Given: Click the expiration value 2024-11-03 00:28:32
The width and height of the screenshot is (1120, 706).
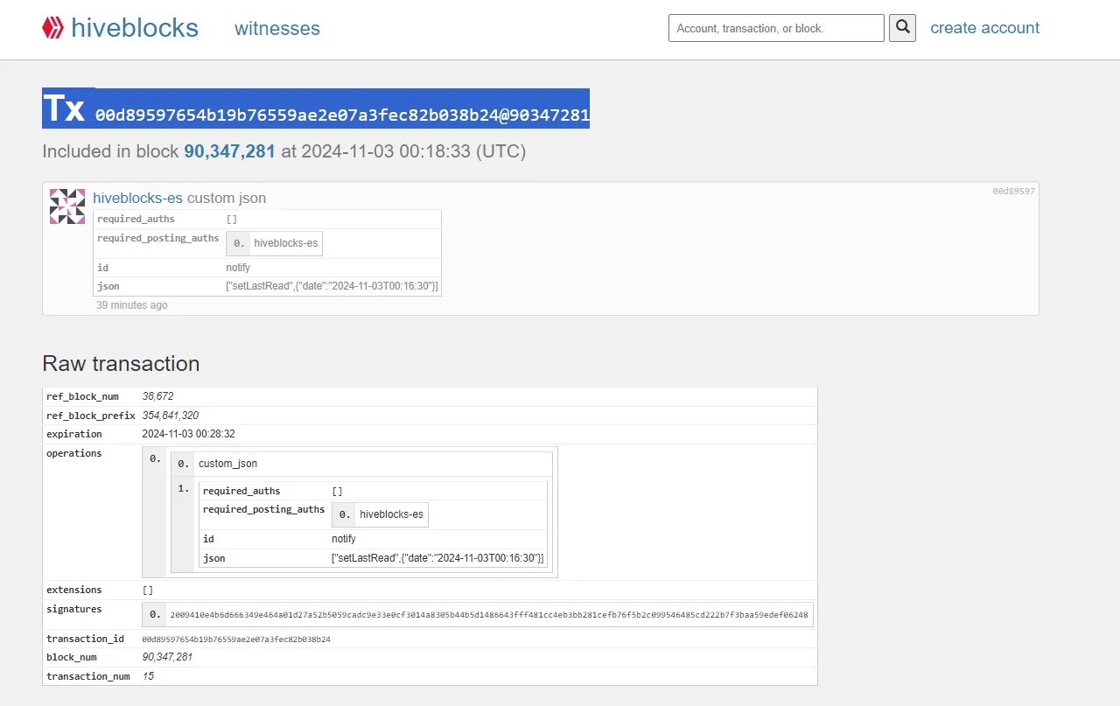Looking at the screenshot, I should coord(188,434).
